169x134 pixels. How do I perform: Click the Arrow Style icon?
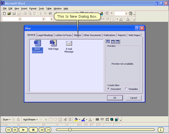point(107,119)
